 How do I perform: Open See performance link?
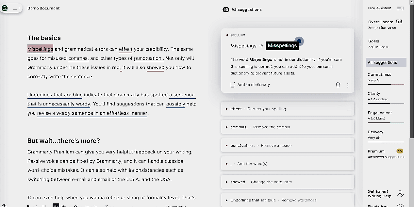point(382,28)
